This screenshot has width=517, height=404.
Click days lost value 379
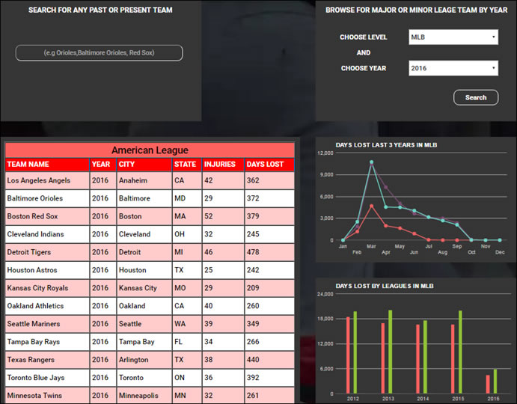click(x=253, y=216)
